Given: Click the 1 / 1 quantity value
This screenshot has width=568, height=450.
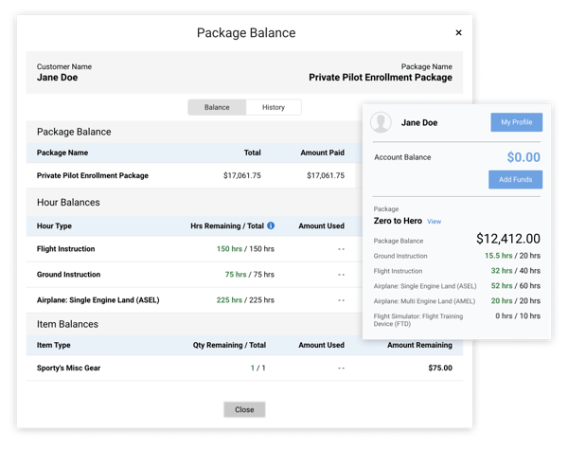Looking at the screenshot, I should [x=257, y=368].
